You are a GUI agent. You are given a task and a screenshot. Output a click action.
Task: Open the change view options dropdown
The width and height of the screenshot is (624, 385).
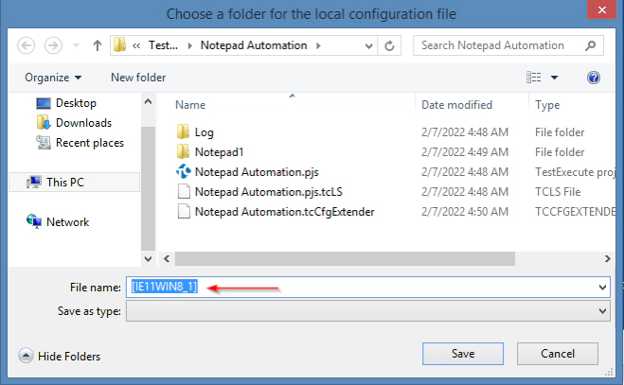click(554, 78)
